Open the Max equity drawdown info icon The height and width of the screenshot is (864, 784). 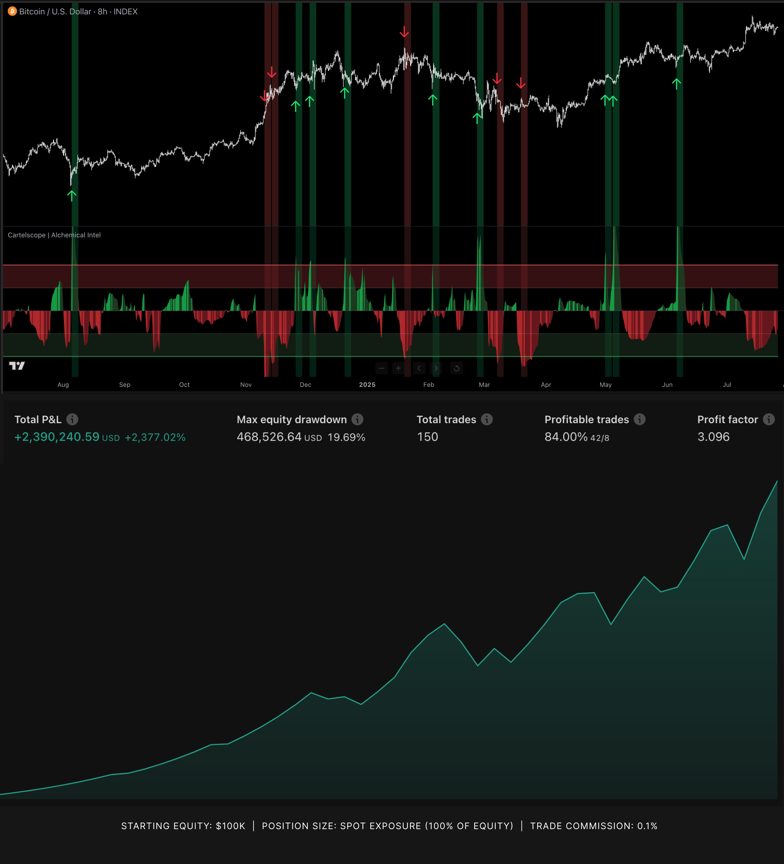pyautogui.click(x=357, y=419)
